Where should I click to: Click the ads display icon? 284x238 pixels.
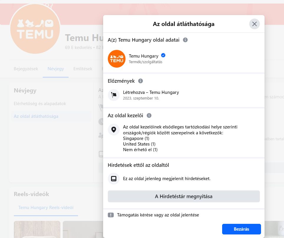[x=113, y=179]
